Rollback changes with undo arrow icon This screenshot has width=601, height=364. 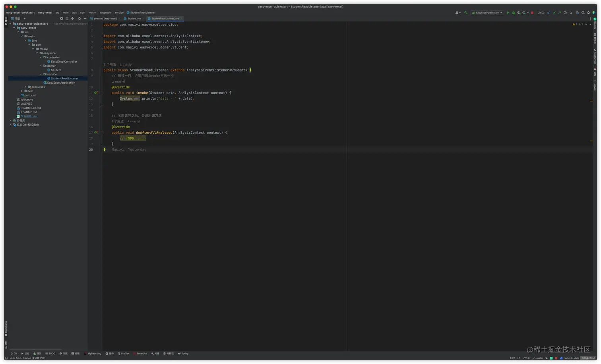coord(571,13)
